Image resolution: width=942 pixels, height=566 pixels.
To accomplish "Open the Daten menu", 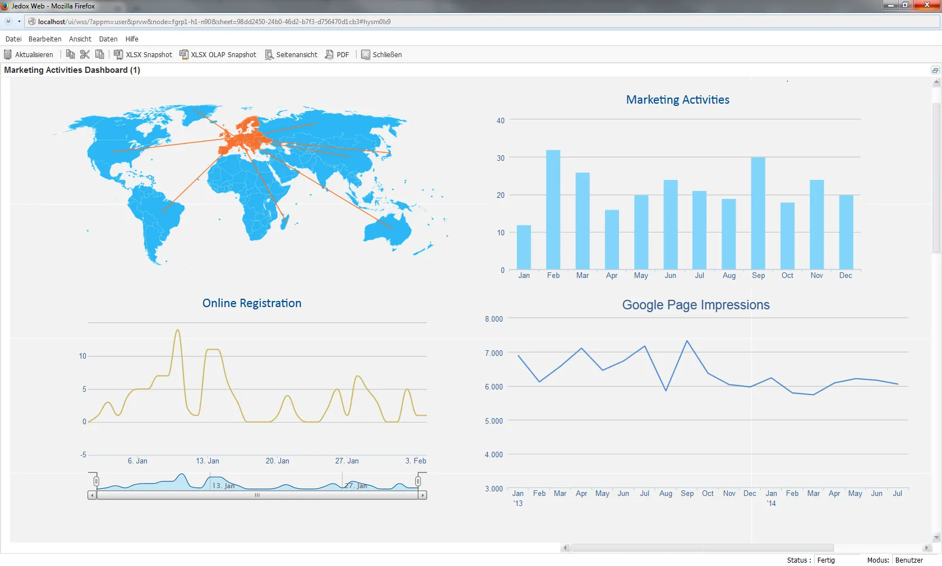I will [x=108, y=39].
